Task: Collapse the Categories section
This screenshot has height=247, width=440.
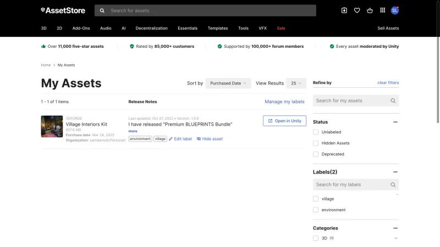Action: (395, 228)
